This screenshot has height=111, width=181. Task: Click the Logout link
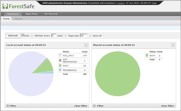coord(121,3)
